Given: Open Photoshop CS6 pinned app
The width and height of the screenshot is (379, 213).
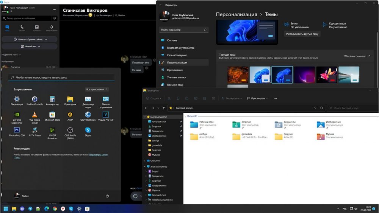Looking at the screenshot, I should click(x=17, y=130).
